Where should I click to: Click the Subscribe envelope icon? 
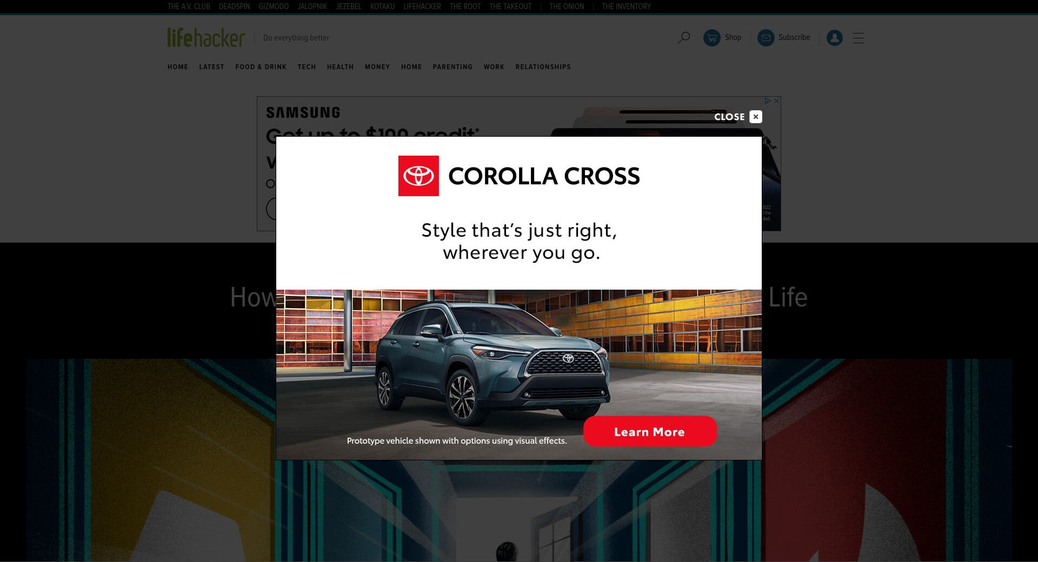pyautogui.click(x=766, y=38)
